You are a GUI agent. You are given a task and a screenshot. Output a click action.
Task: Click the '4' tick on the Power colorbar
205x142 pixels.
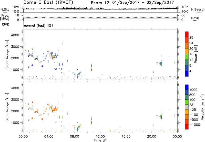coord(190,71)
